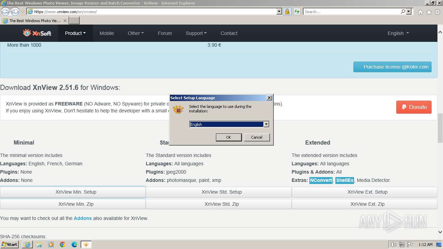Image resolution: width=443 pixels, height=249 pixels.
Task: Click the URL address bar field
Action: (152, 11)
